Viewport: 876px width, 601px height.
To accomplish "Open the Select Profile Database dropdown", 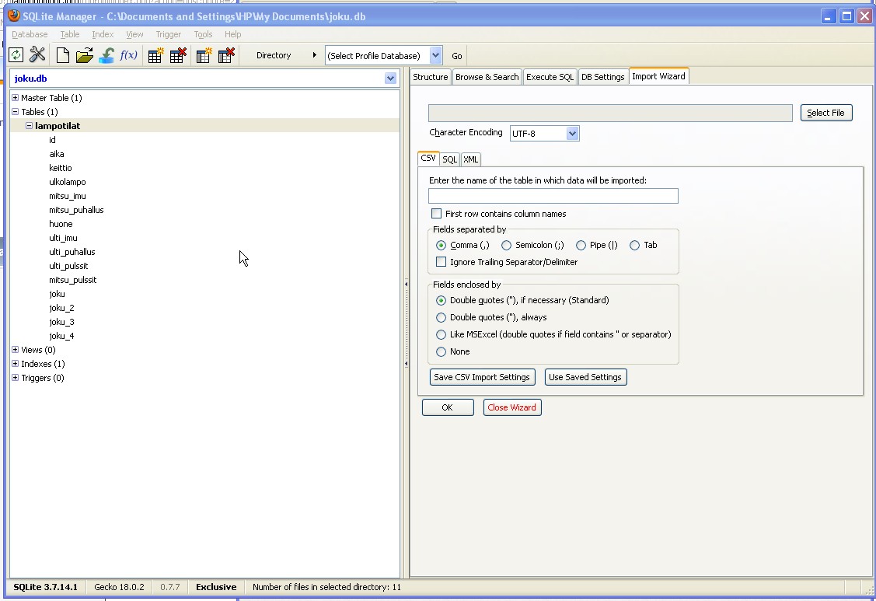I will click(x=436, y=55).
